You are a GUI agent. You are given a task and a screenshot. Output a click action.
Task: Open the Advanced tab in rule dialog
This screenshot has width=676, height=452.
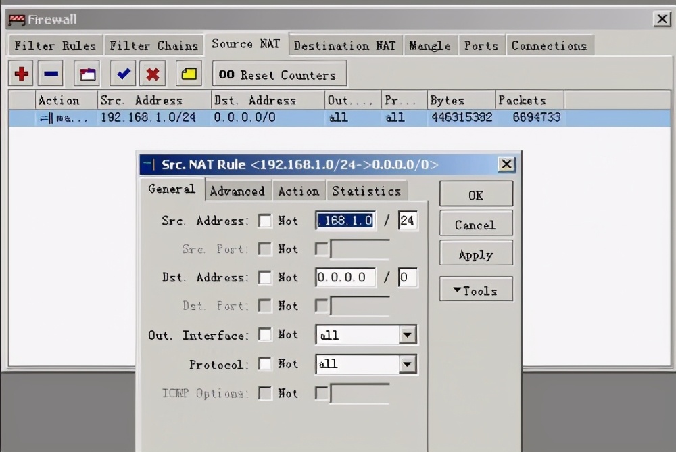click(237, 191)
